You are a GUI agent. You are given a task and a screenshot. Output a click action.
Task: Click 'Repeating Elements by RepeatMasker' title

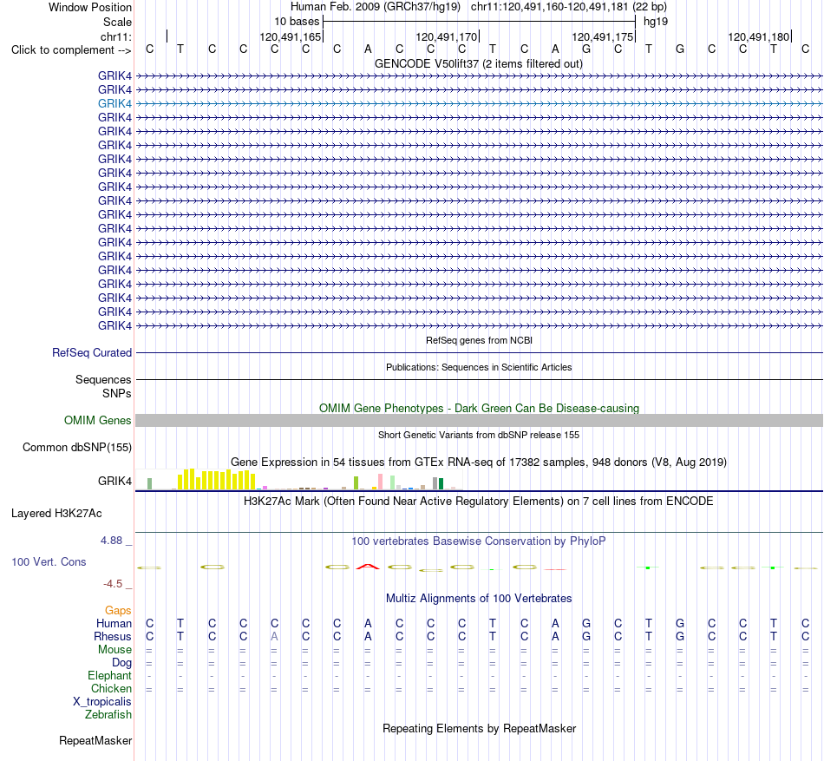point(480,728)
